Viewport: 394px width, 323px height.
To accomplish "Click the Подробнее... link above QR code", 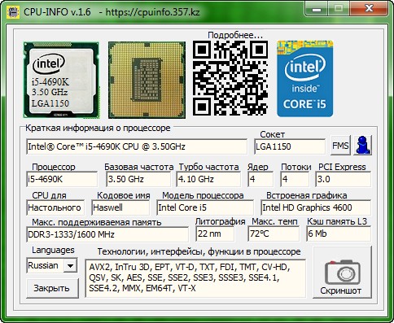I will [x=235, y=35].
